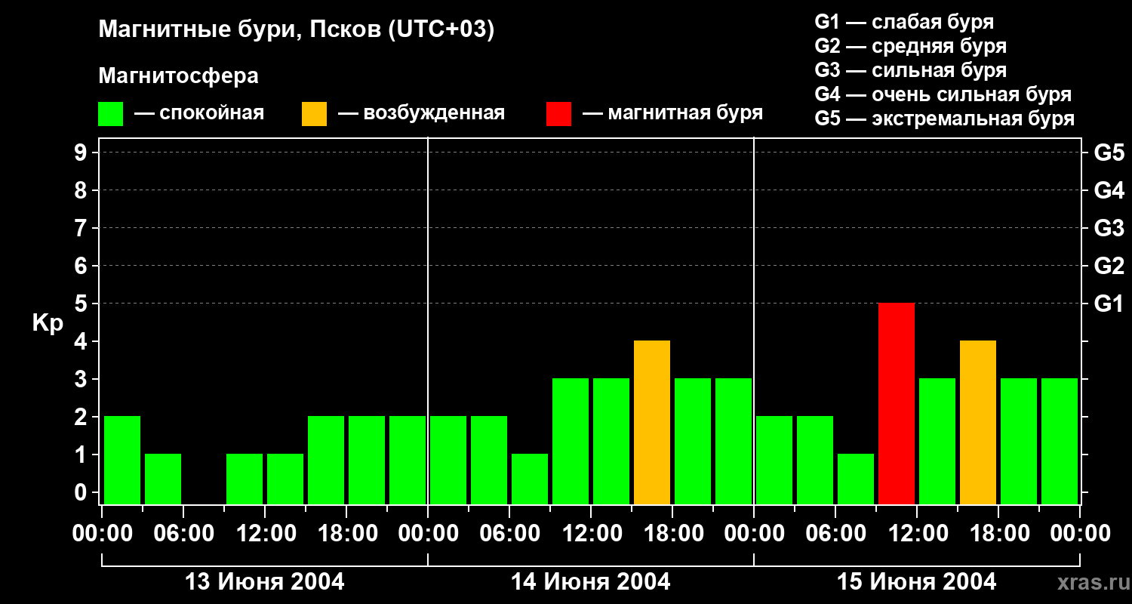
Task: Click the '— возбужденная' legend label
Action: (421, 113)
